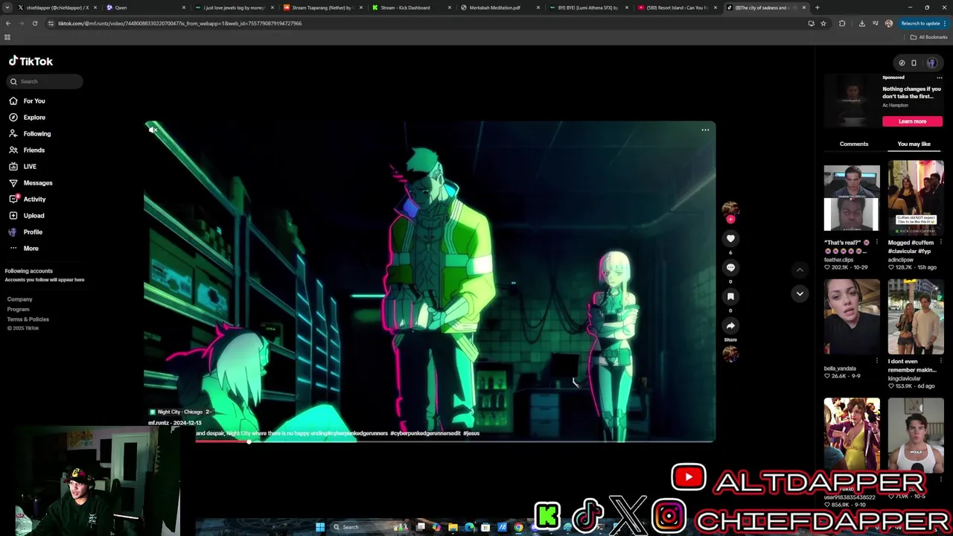
Task: Open options for bella_vandala video
Action: [x=876, y=361]
